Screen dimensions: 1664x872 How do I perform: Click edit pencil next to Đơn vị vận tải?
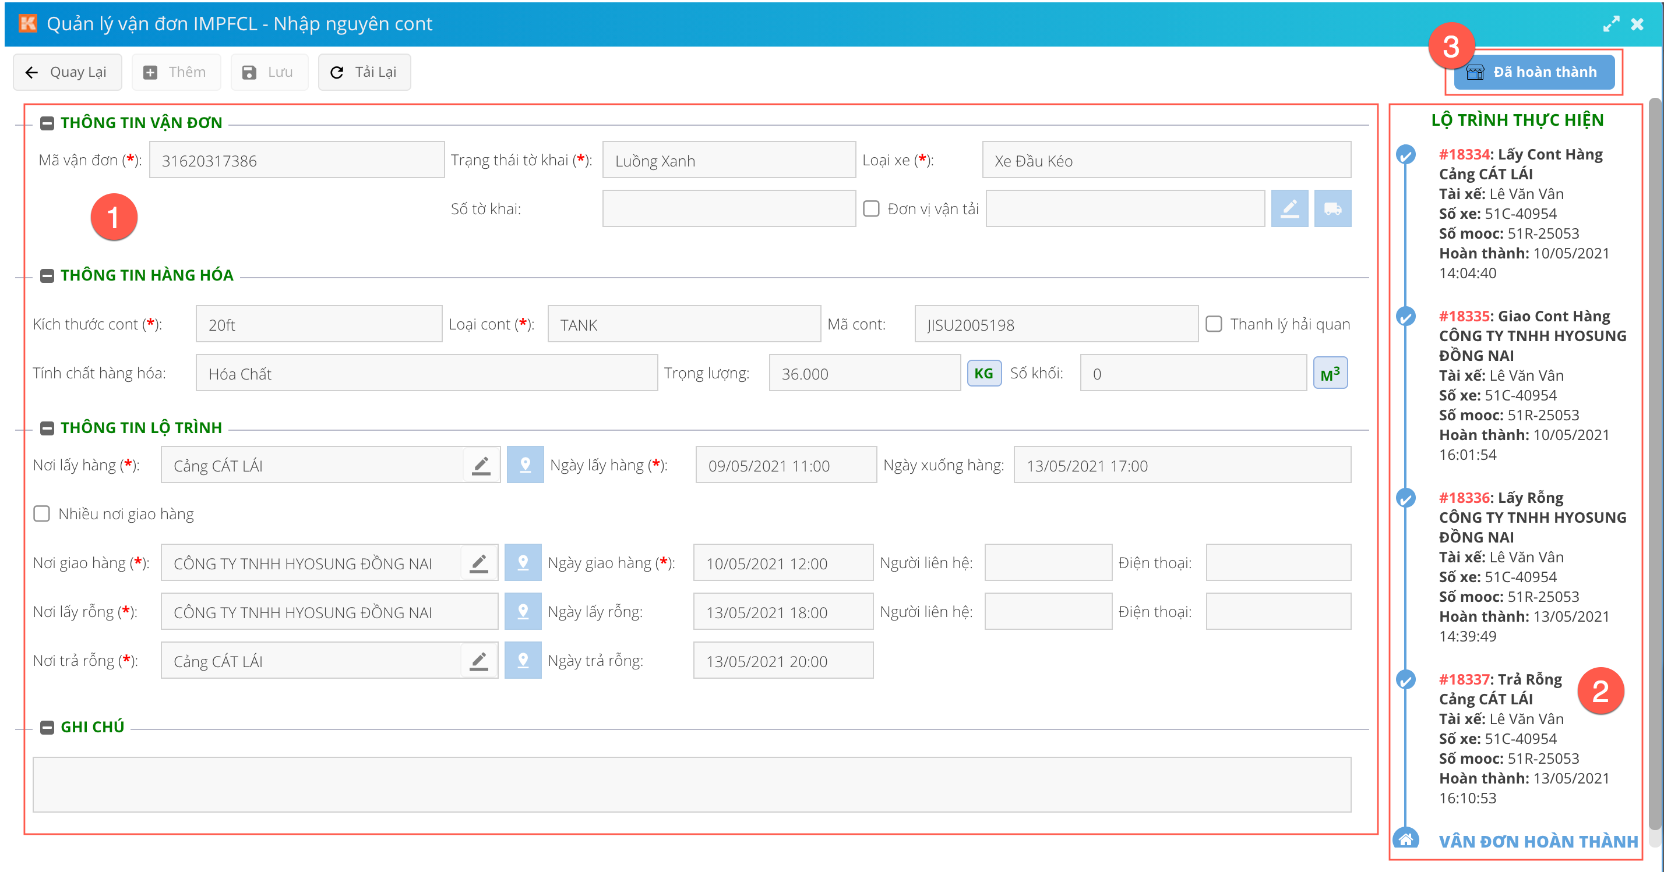(x=1289, y=208)
